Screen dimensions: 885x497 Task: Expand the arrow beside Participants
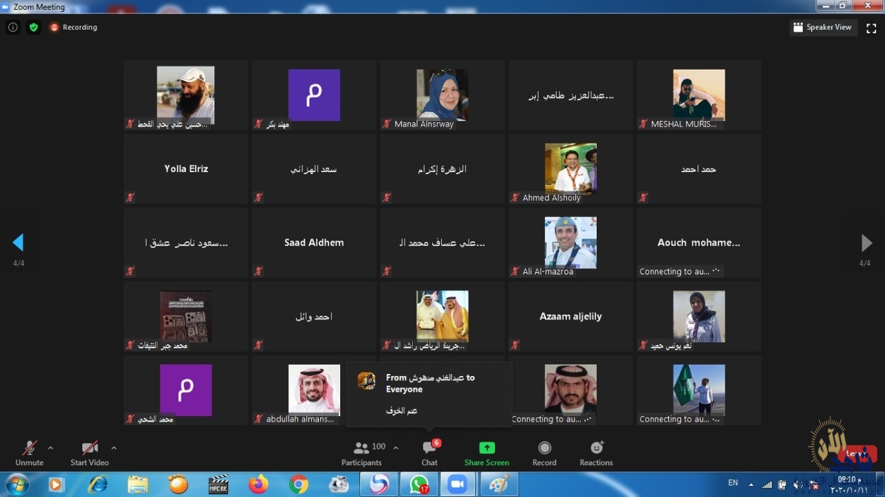tap(395, 448)
